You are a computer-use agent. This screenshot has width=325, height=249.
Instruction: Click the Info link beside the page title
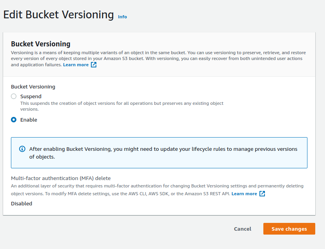(122, 17)
